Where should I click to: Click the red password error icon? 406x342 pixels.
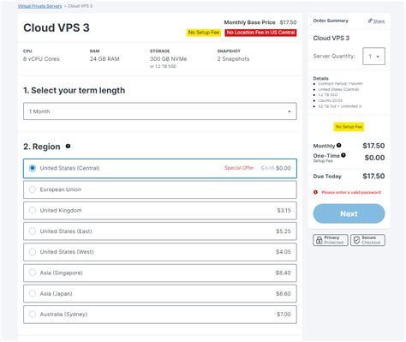(315, 192)
